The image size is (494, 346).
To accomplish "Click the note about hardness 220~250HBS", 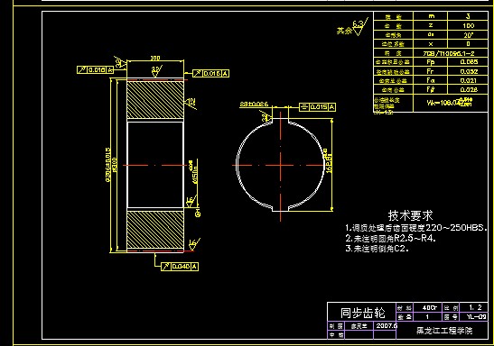I will point(416,228).
